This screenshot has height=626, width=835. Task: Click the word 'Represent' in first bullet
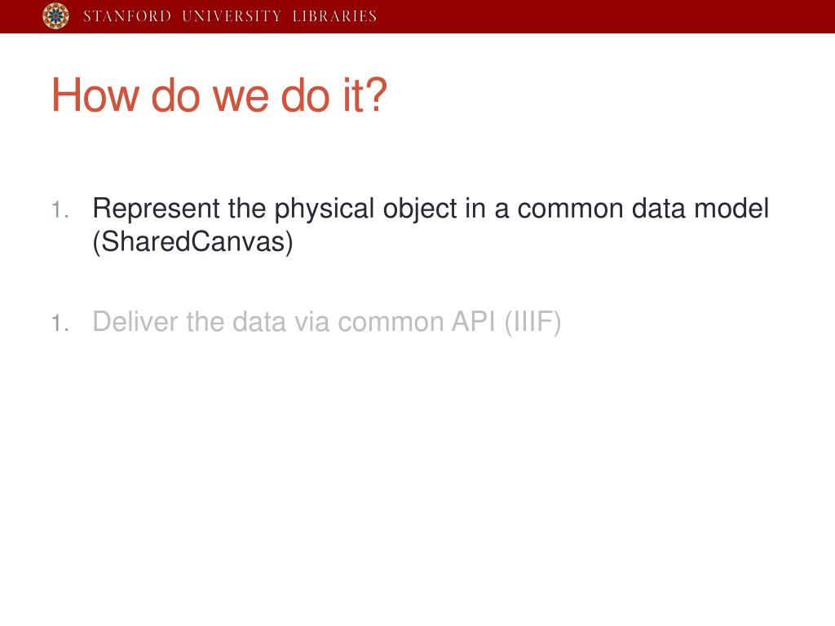pos(157,209)
